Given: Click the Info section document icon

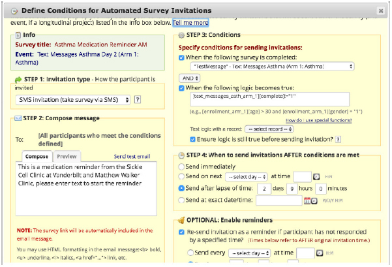Looking at the screenshot, I should click(x=18, y=35).
